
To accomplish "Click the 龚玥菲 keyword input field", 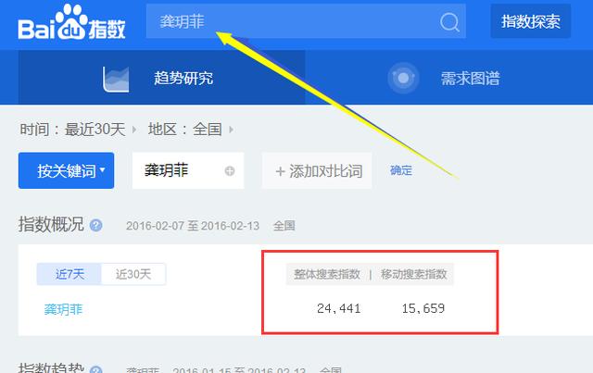I will point(188,170).
